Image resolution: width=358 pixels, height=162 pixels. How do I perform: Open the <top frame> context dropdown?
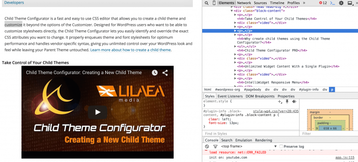[x=249, y=146]
